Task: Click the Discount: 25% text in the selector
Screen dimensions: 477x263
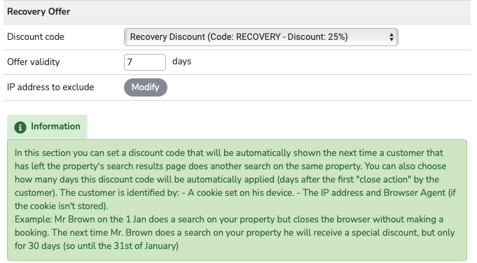Action: pyautogui.click(x=316, y=37)
